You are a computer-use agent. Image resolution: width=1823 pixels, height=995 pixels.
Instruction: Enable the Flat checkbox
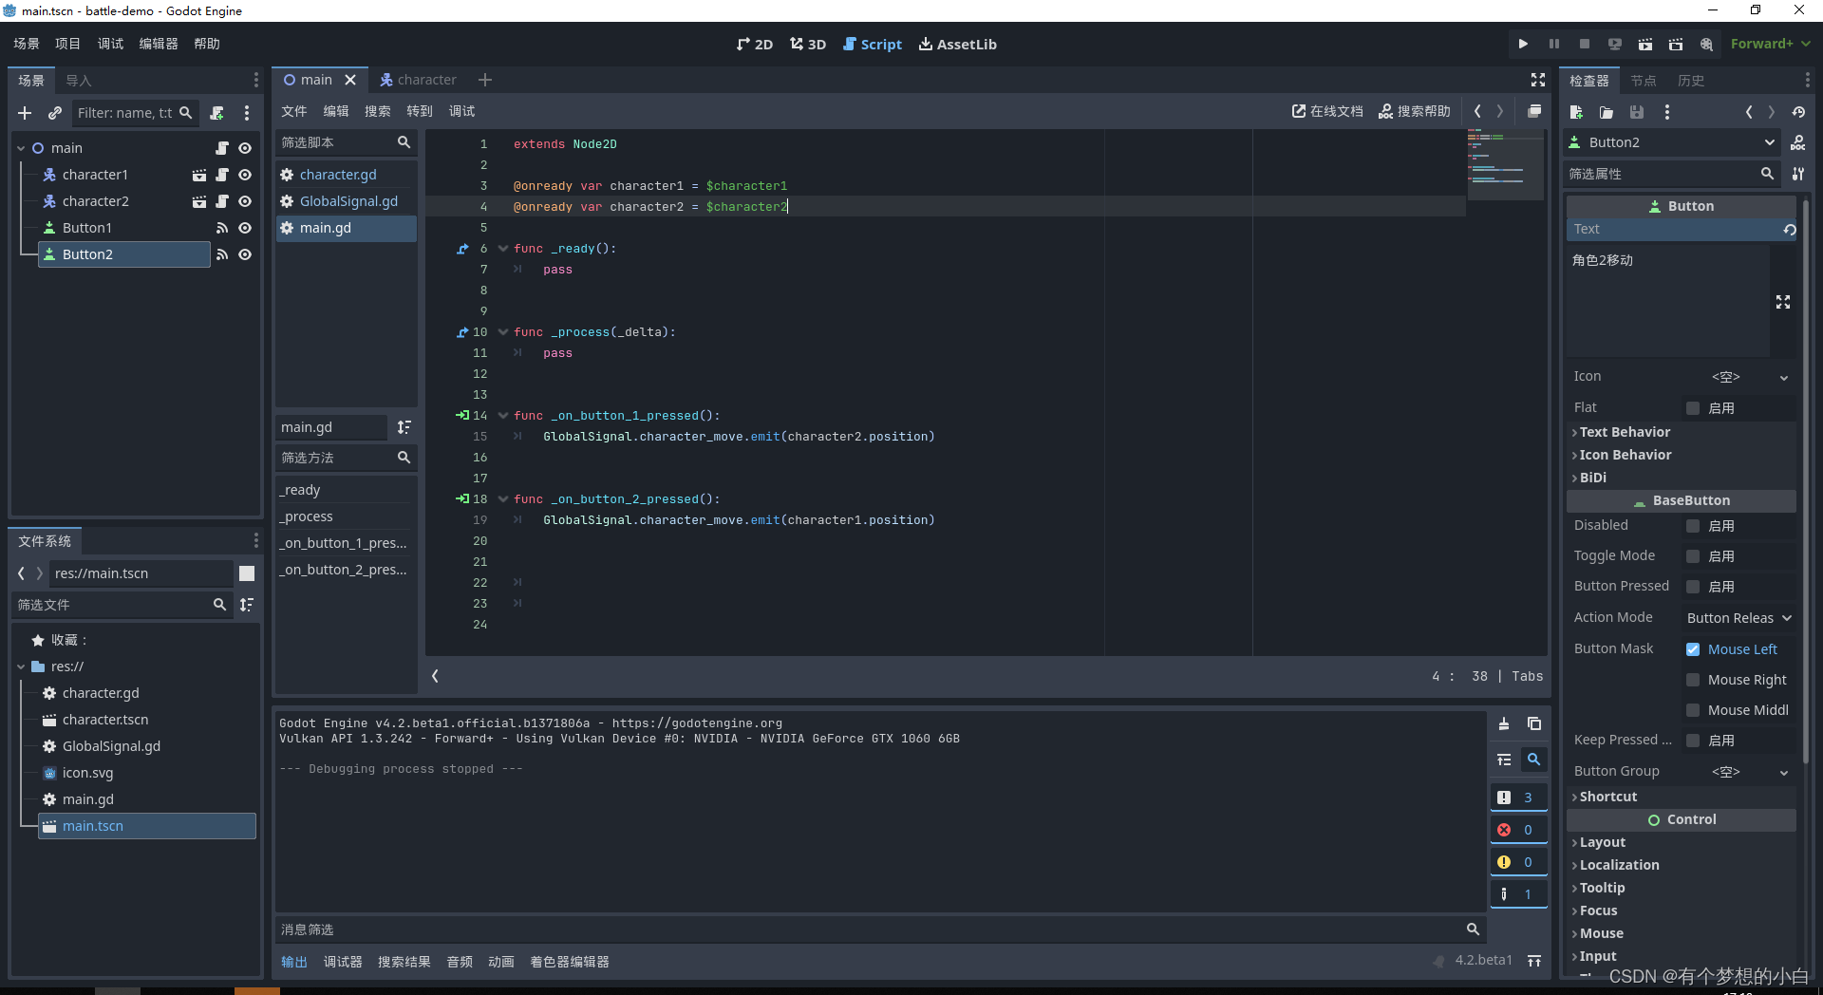(x=1693, y=408)
